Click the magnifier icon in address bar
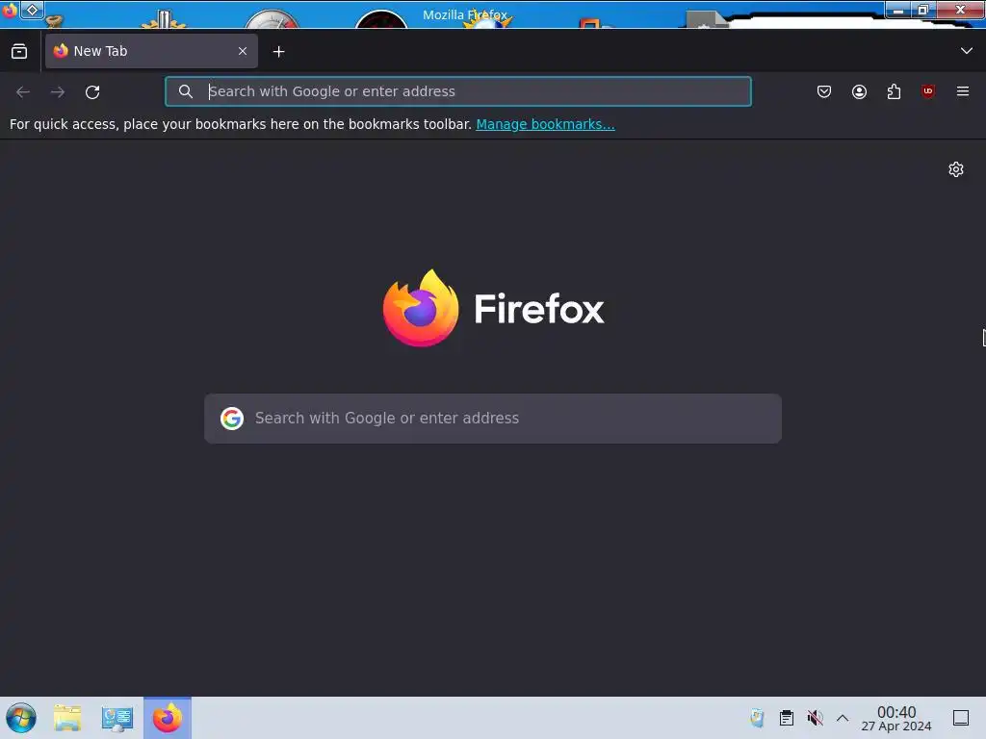 point(186,91)
